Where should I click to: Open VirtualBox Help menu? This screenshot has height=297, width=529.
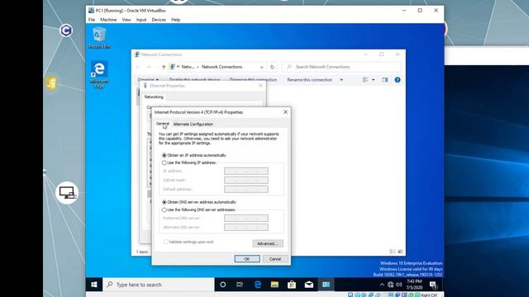pos(176,20)
